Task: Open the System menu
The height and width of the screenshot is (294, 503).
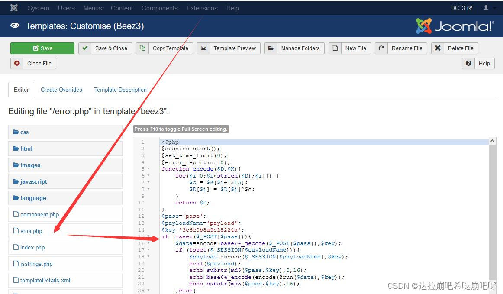Action: [x=39, y=8]
